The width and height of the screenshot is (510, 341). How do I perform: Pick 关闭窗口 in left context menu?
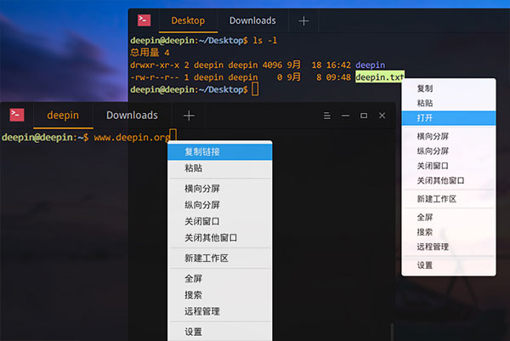(x=220, y=222)
